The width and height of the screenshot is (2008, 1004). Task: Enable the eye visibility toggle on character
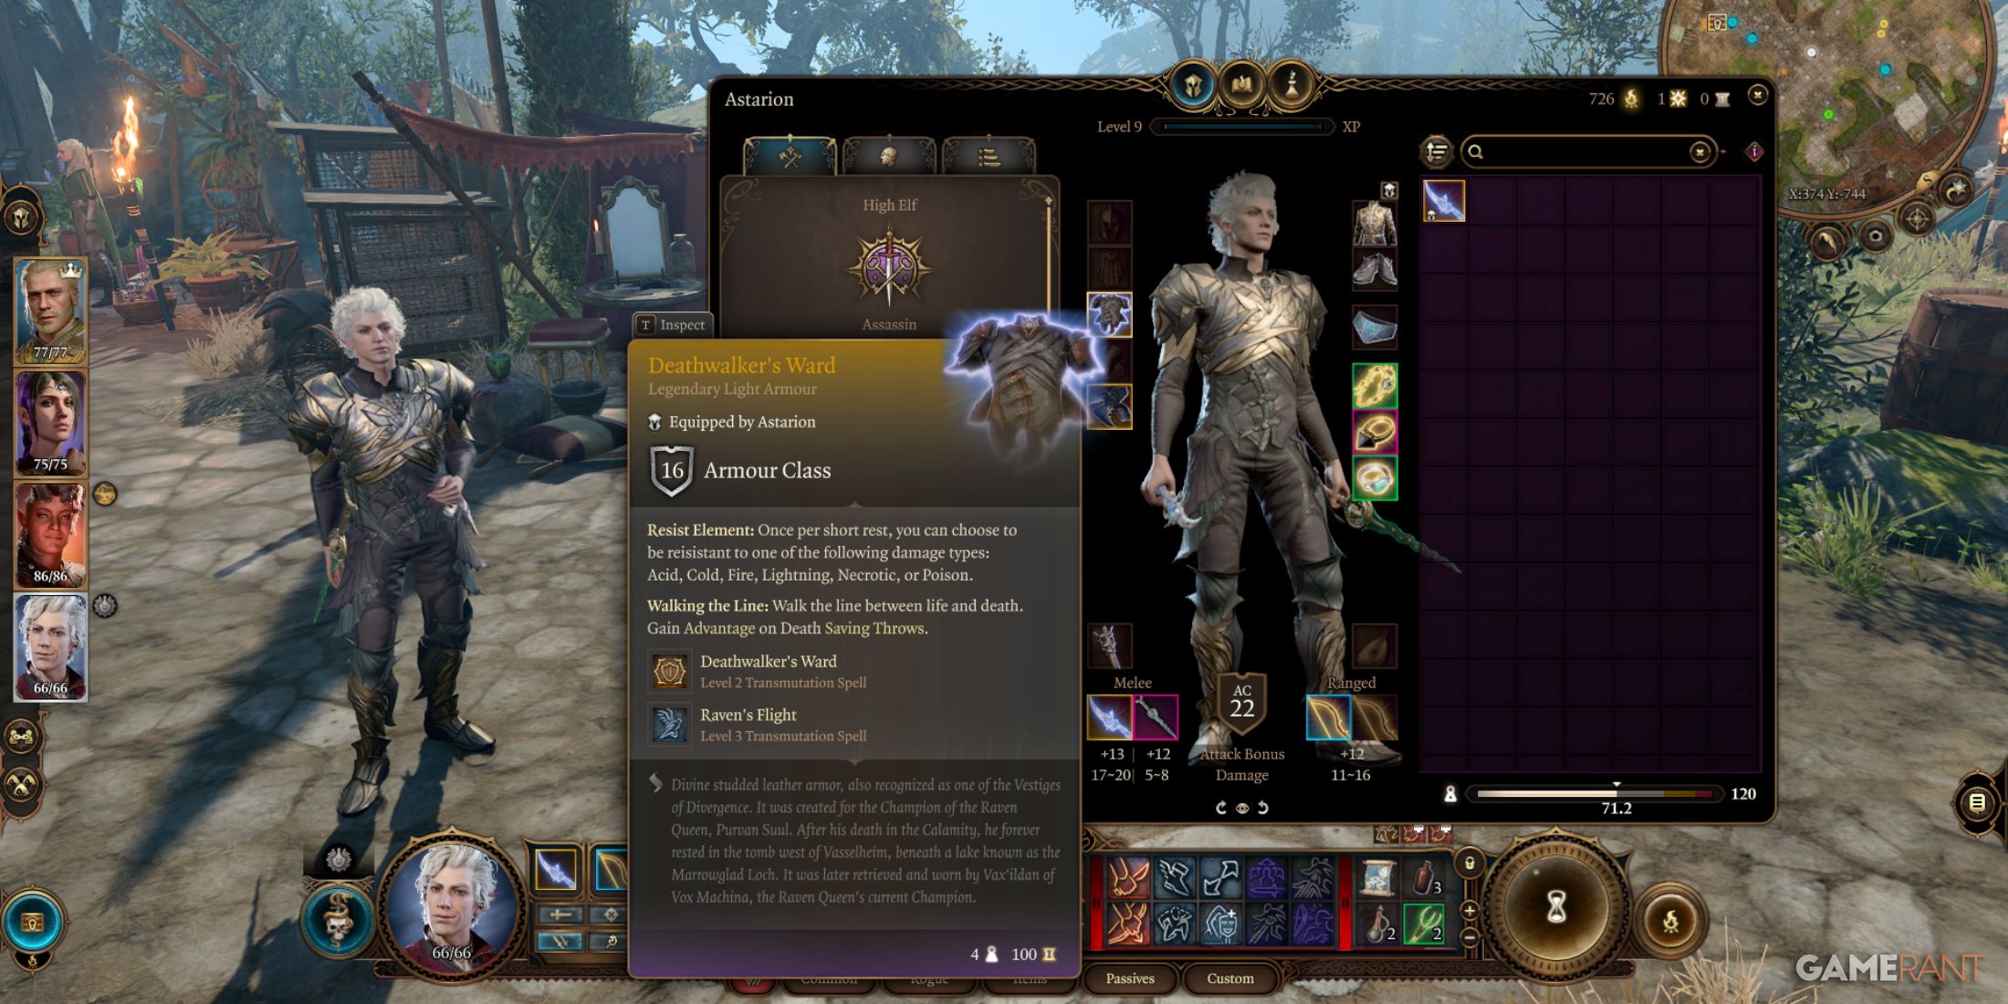(1243, 807)
